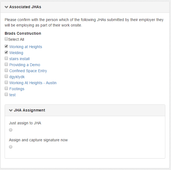Image resolution: width=171 pixels, height=170 pixels.
Task: Check the dgyktydk checkbox
Action: coord(6,77)
